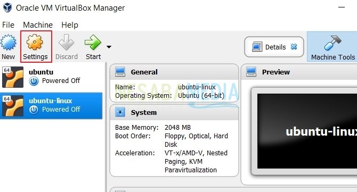Click the Preview monitor icon

point(251,72)
